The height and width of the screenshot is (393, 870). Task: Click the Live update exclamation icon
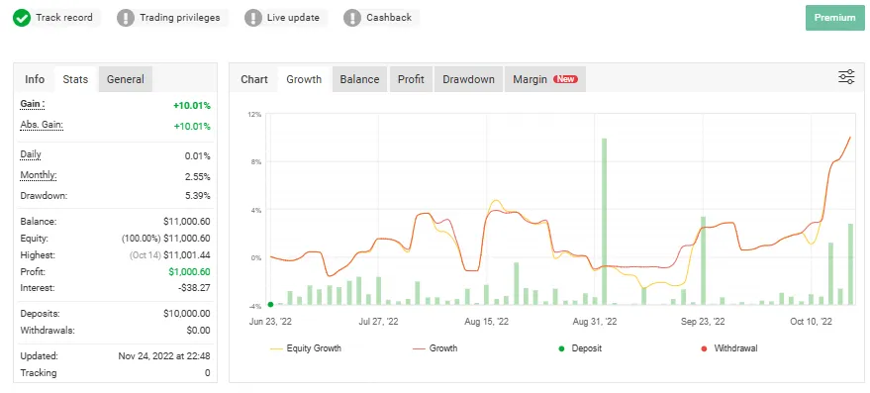[x=253, y=18]
